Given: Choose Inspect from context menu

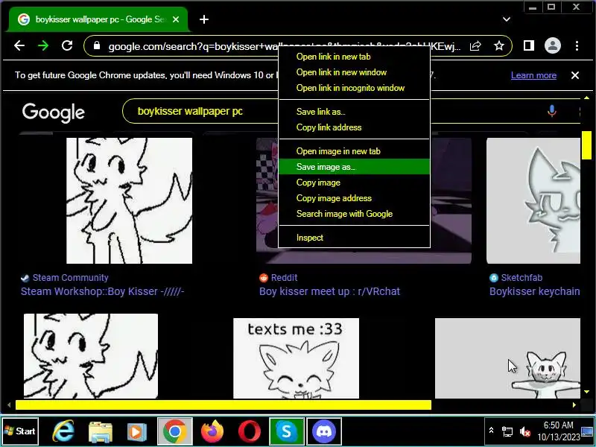Looking at the screenshot, I should tap(354, 238).
